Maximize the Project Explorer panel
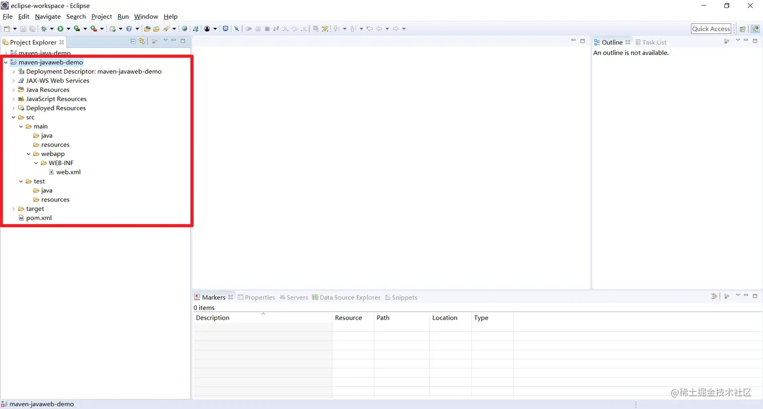The image size is (763, 409). pyautogui.click(x=183, y=41)
